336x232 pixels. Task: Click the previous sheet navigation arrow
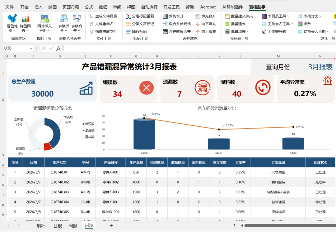[x=9, y=225]
